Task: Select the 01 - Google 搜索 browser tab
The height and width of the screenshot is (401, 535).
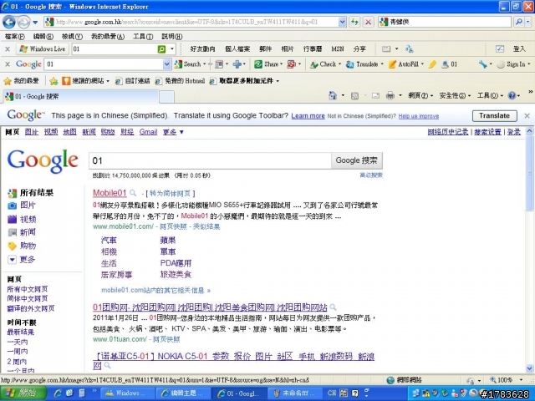Action: point(81,97)
